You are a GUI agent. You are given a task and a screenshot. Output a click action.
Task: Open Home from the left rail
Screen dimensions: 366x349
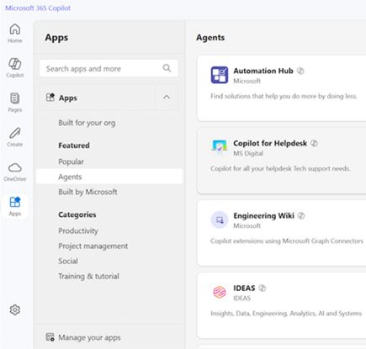pyautogui.click(x=15, y=33)
